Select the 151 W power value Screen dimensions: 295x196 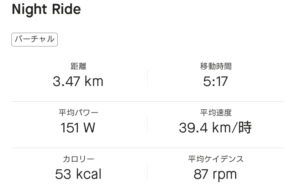point(78,128)
